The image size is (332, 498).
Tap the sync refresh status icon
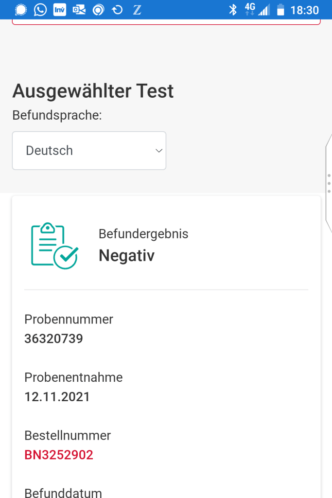coord(117,10)
